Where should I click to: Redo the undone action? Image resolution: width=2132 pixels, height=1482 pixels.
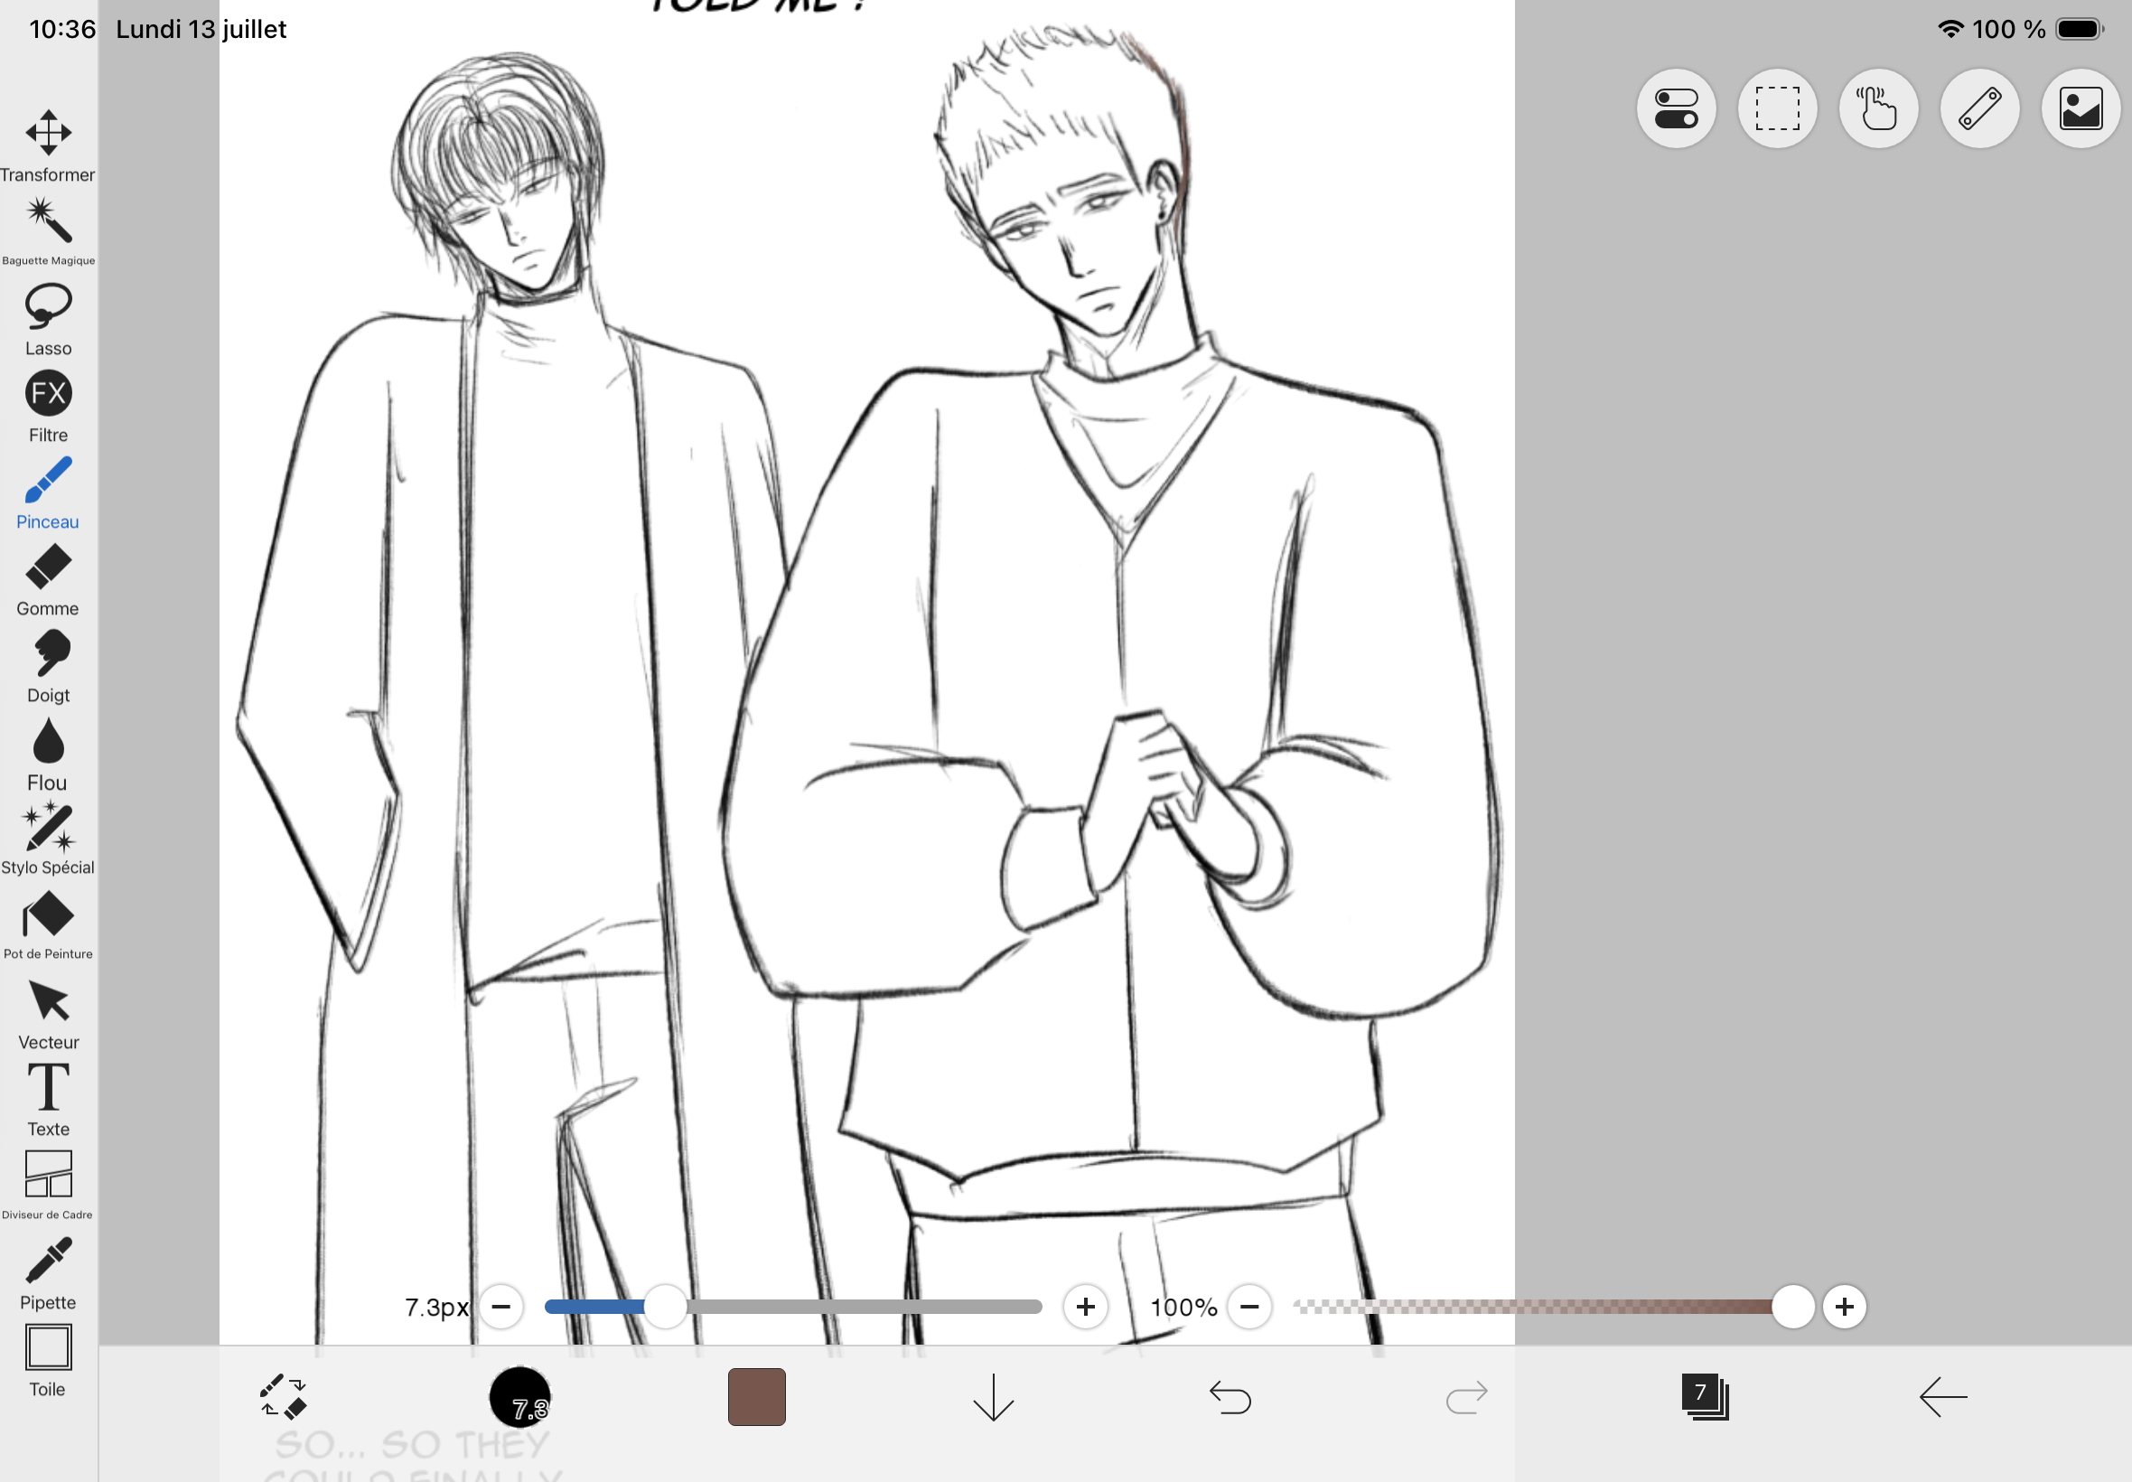coord(1467,1396)
